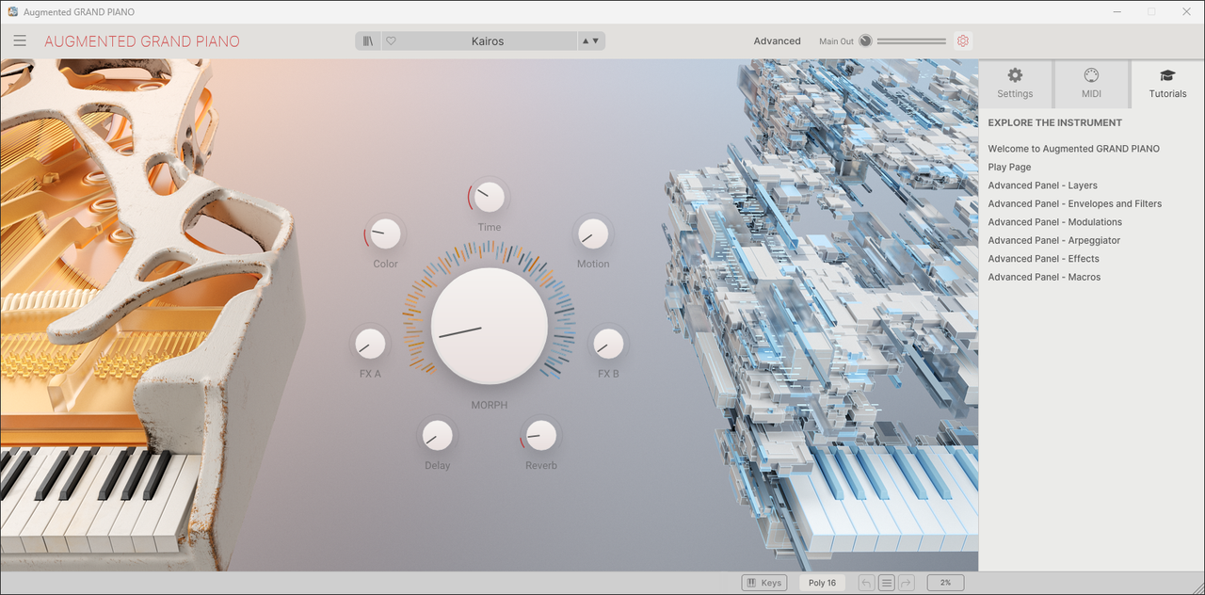Click the FX A knob
This screenshot has height=595, width=1205.
(370, 344)
